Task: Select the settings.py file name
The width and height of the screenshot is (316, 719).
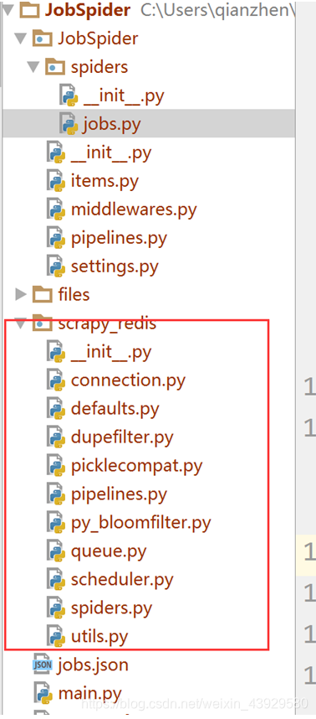Action: tap(115, 266)
